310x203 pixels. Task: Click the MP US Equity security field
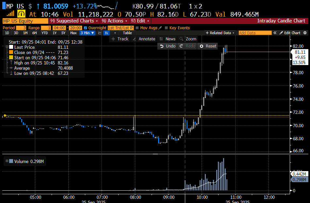(x=25, y=21)
